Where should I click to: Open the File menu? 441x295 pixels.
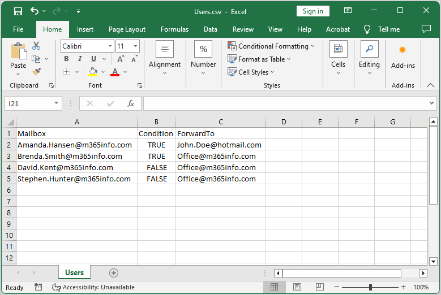18,29
